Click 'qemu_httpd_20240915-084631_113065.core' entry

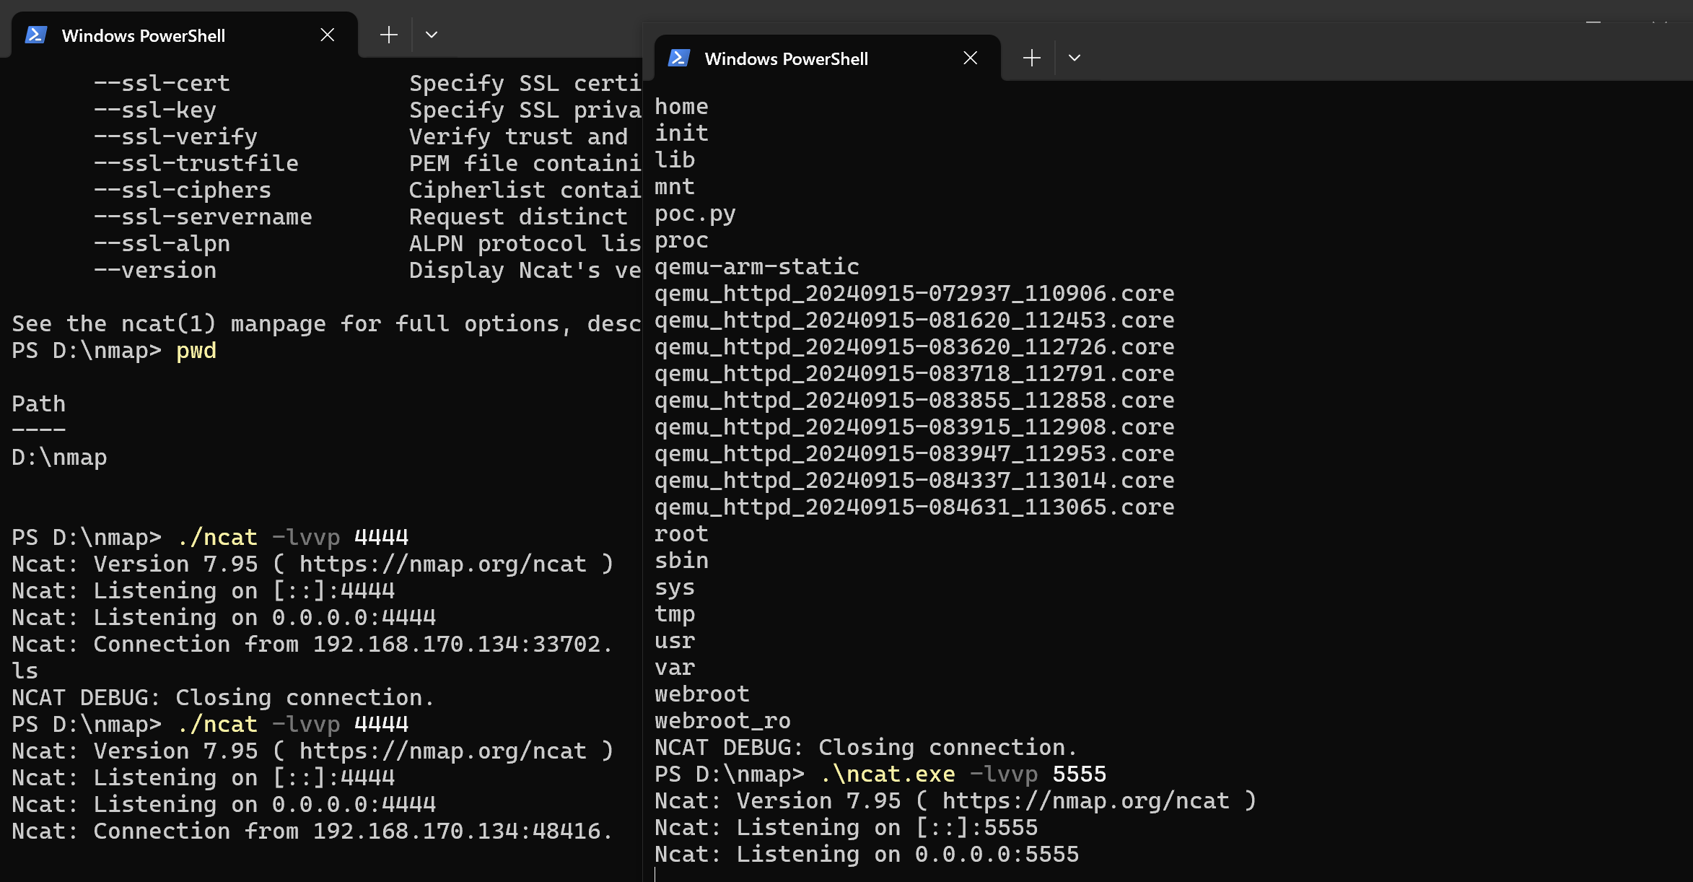(x=914, y=507)
